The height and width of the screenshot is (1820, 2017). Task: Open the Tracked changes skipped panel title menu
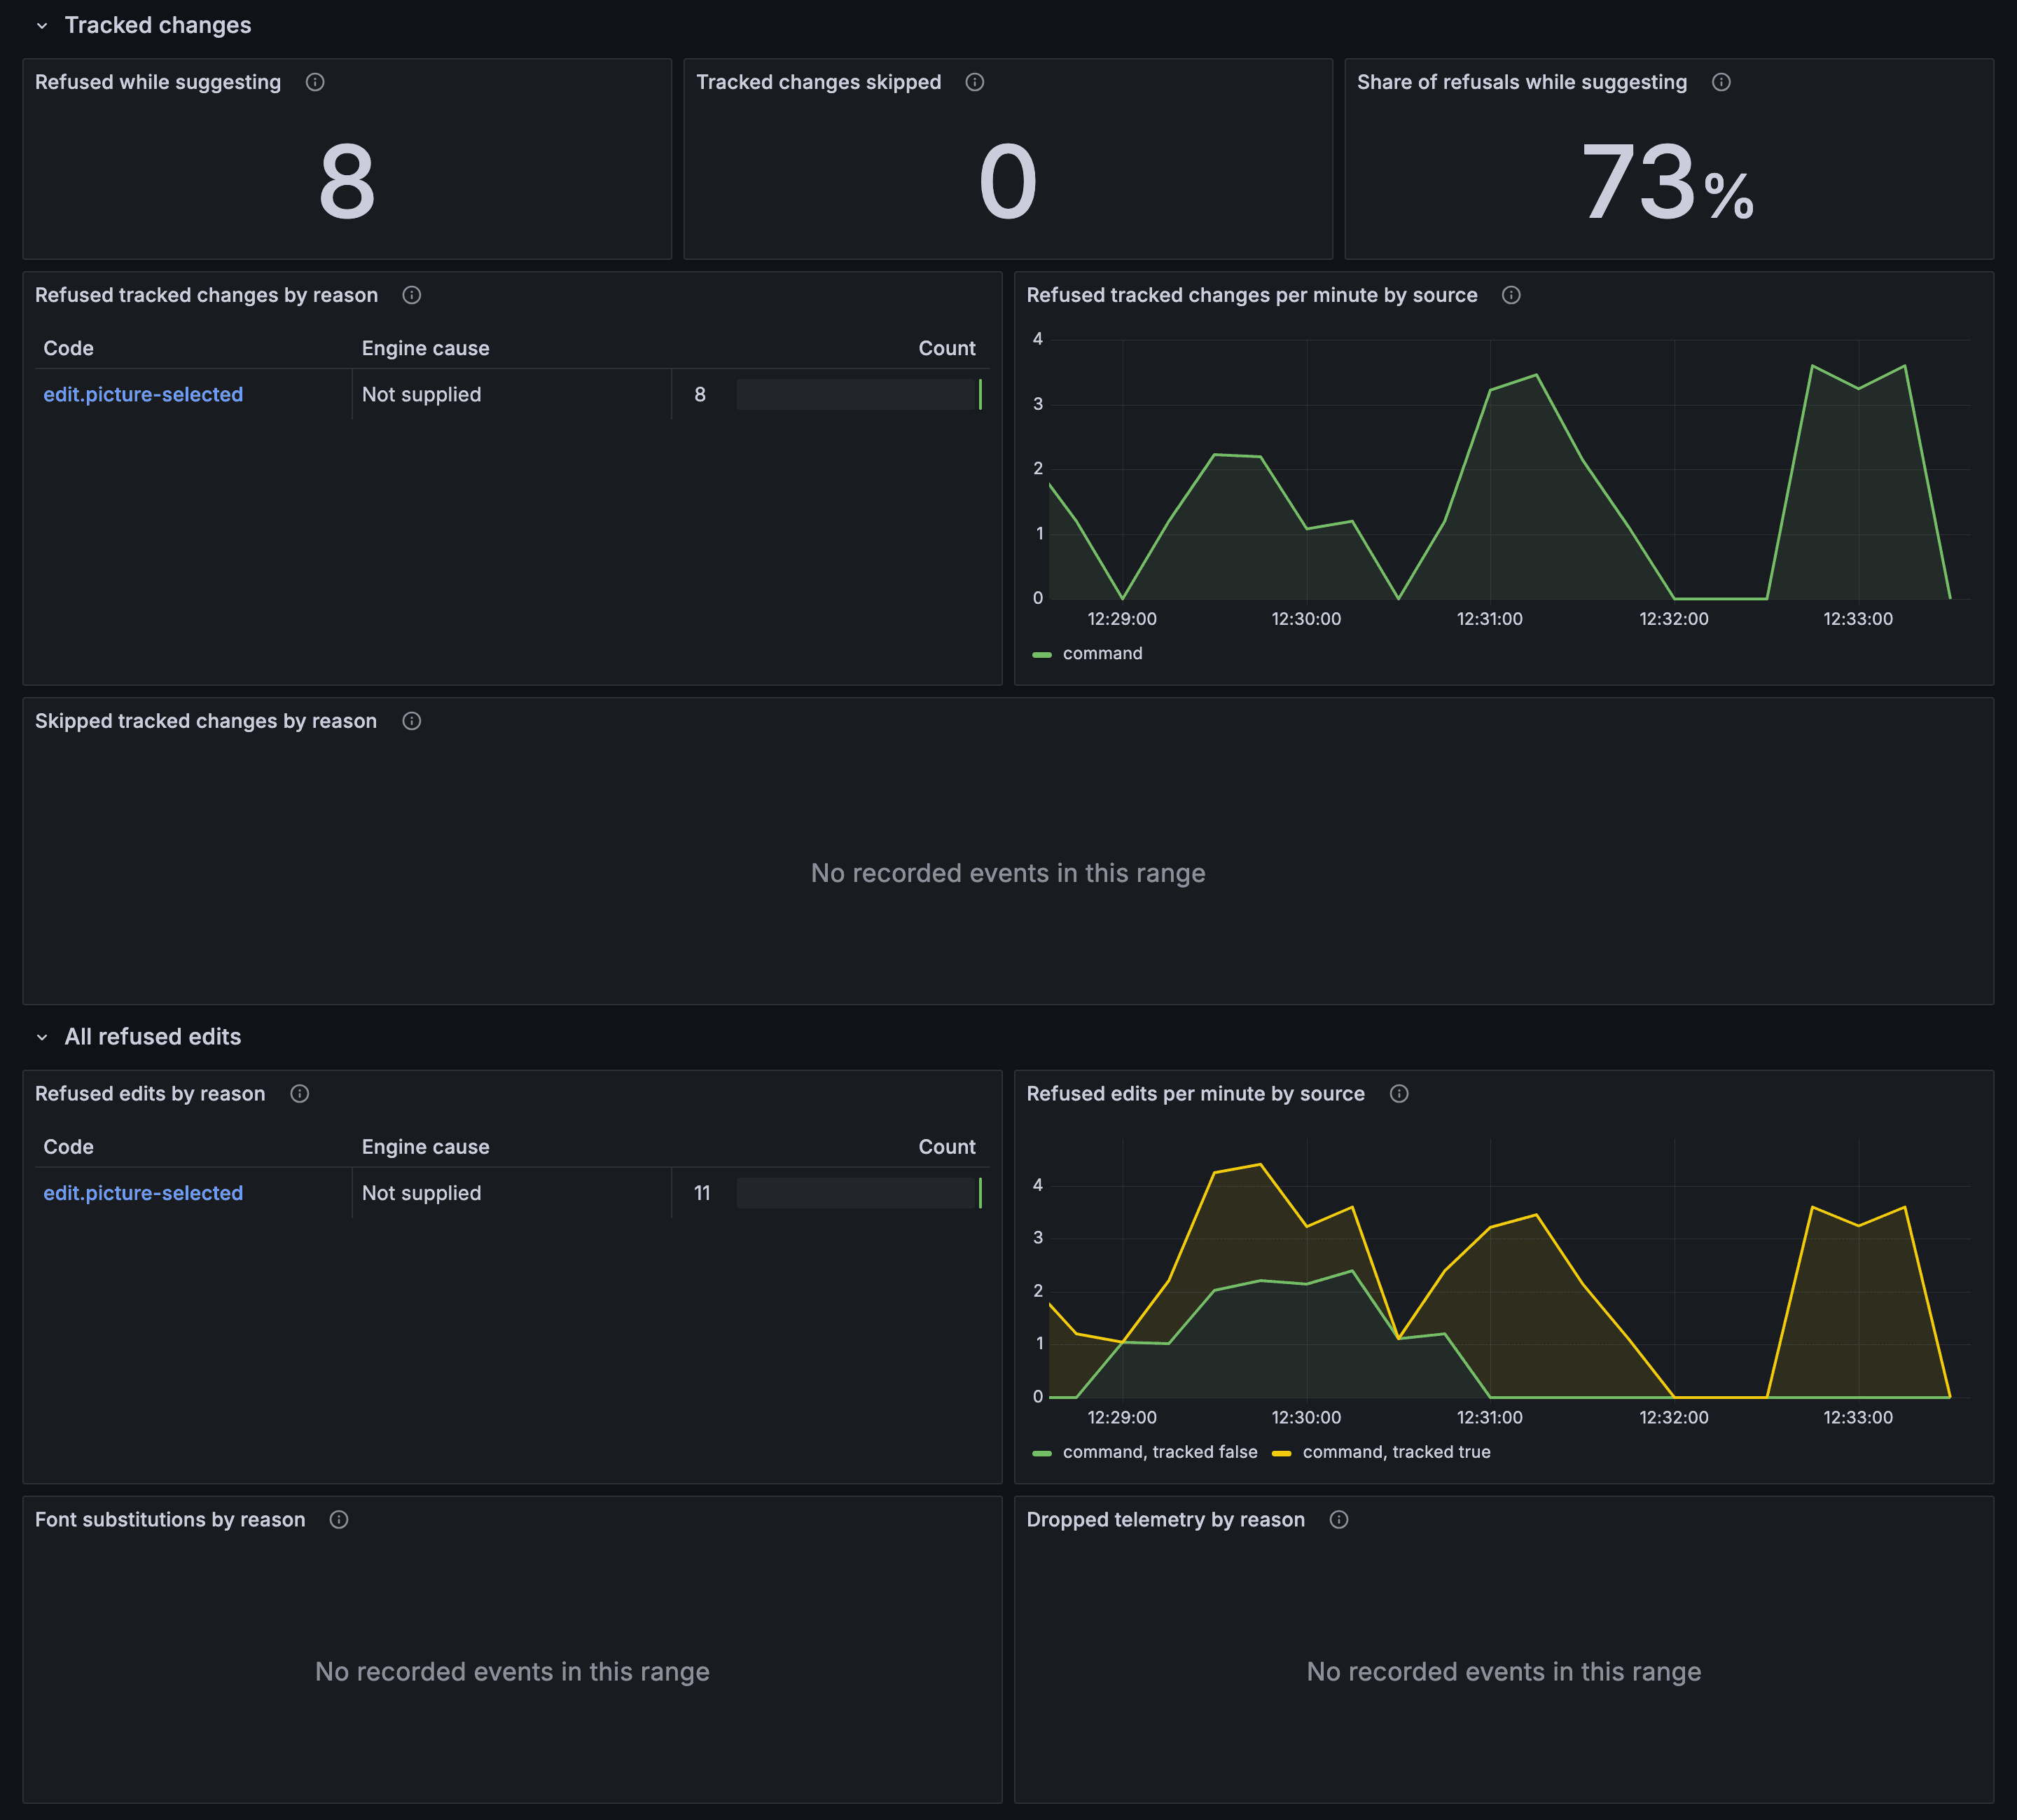click(x=819, y=82)
